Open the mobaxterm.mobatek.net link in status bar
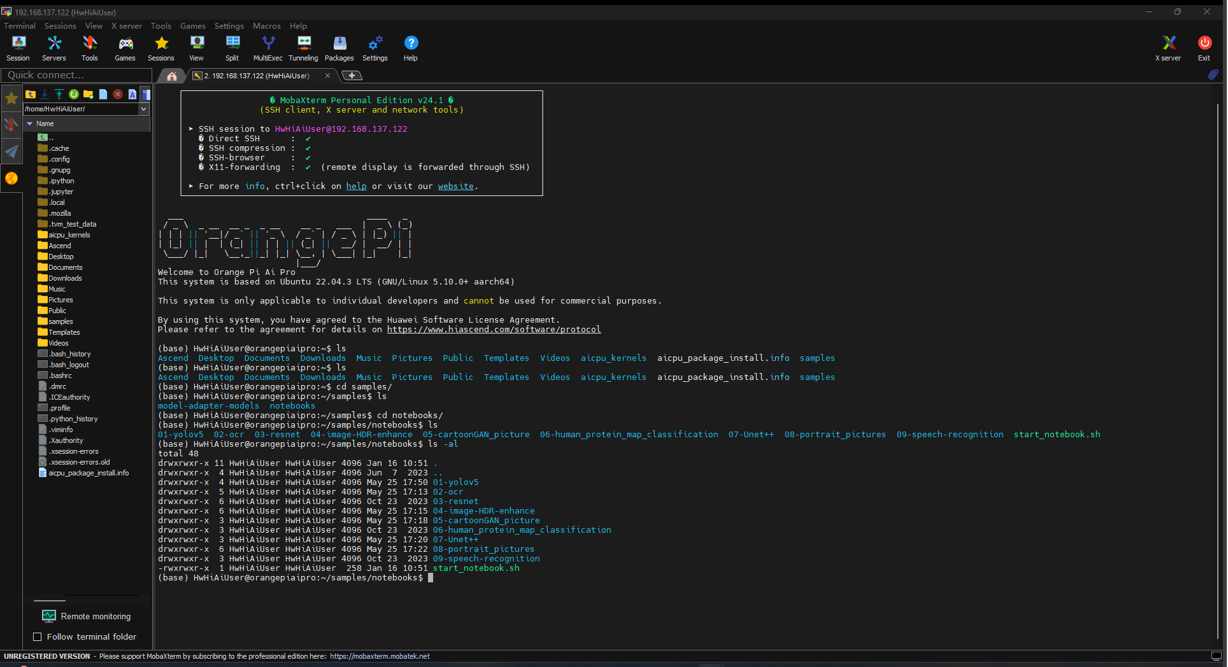Image resolution: width=1228 pixels, height=667 pixels. pyautogui.click(x=380, y=656)
